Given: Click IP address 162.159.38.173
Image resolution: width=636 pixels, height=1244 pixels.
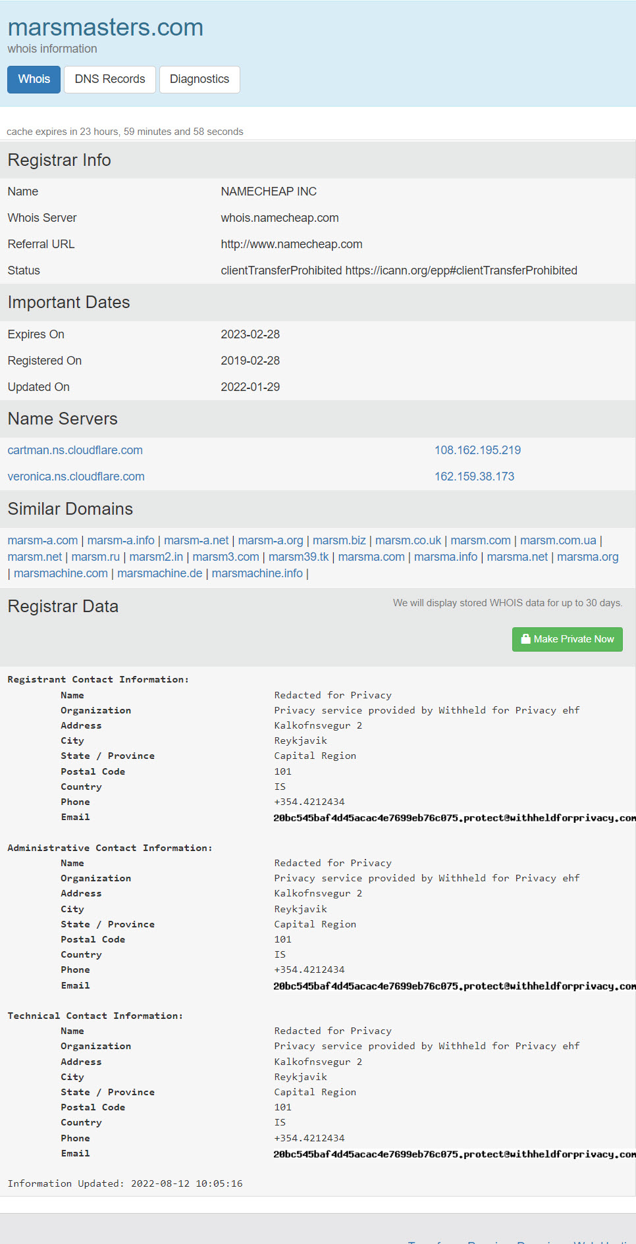Looking at the screenshot, I should point(474,477).
